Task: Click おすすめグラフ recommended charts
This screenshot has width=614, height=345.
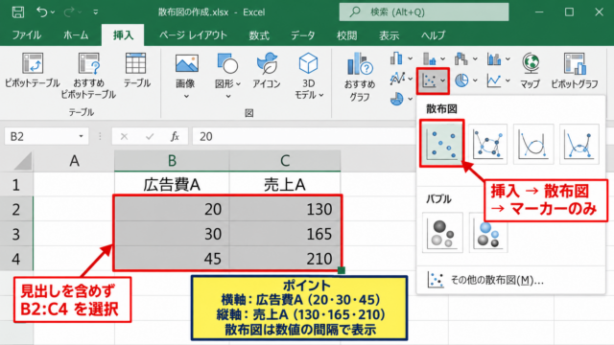Action: tap(360, 77)
